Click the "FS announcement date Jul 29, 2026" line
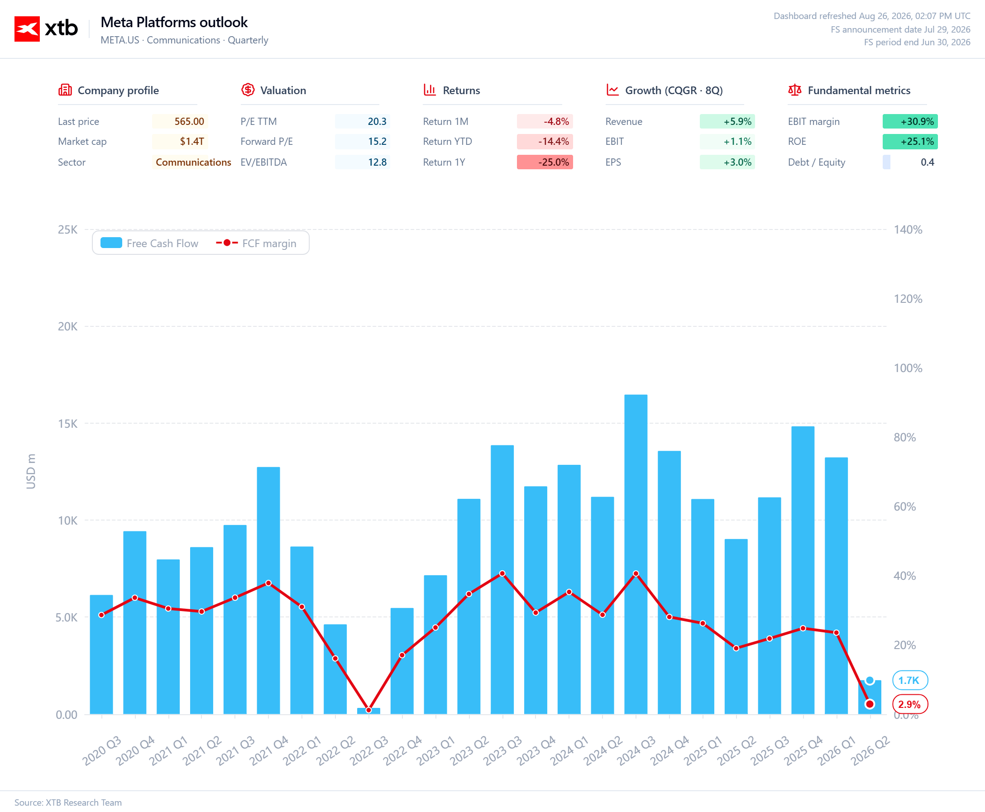This screenshot has width=985, height=812. point(900,29)
